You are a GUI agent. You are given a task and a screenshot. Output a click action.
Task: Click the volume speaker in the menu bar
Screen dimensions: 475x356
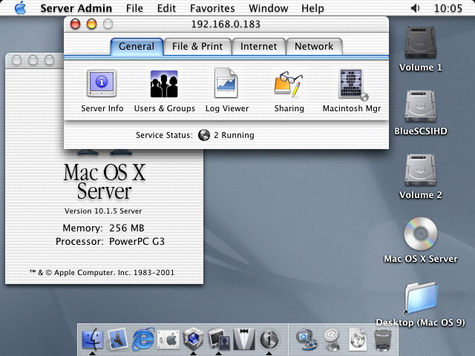tap(415, 8)
